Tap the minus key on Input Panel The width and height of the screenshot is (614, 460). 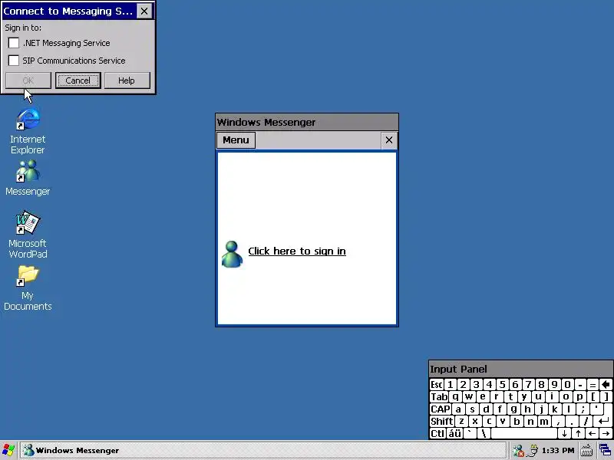pyautogui.click(x=581, y=385)
